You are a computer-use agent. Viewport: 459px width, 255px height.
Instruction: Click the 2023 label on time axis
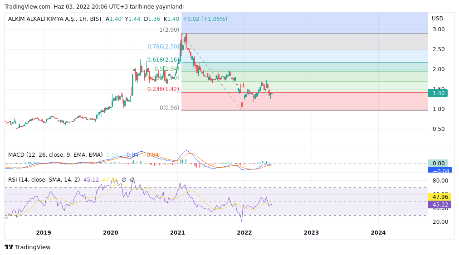[x=311, y=233]
